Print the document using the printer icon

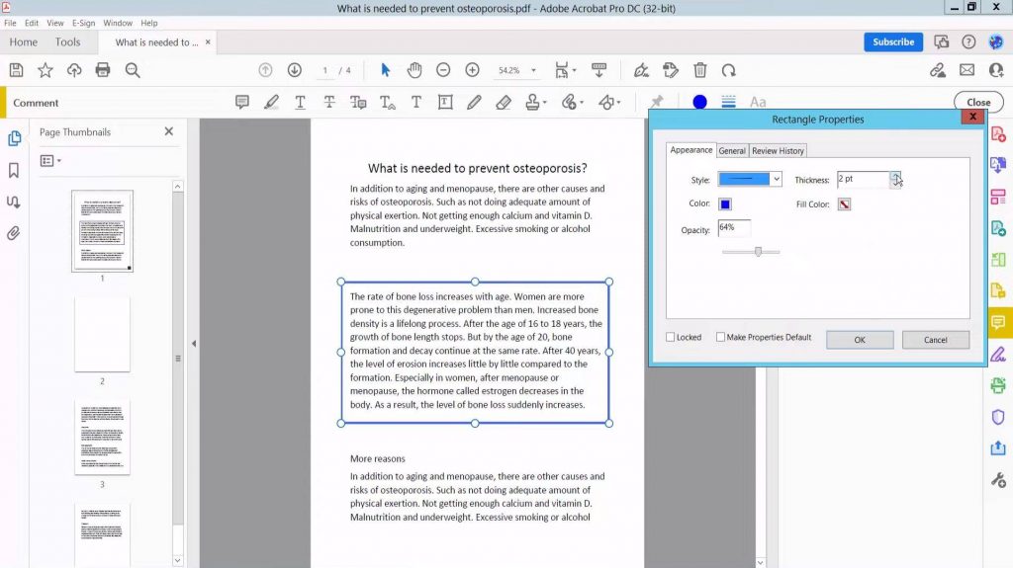(103, 70)
